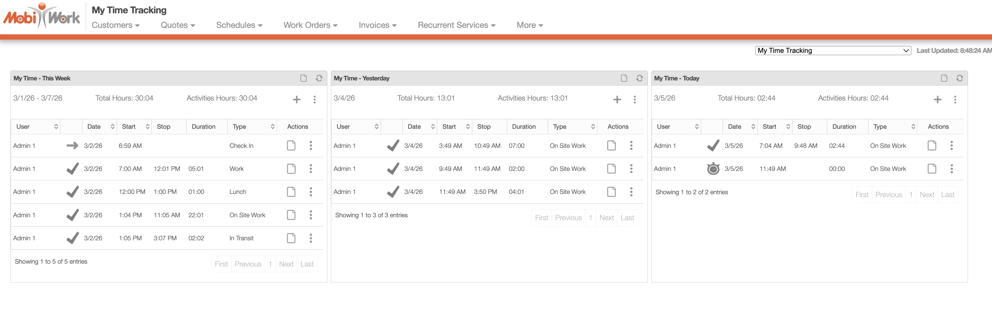This screenshot has width=992, height=310.
Task: Sort This Week table by Type column
Action: click(x=252, y=127)
